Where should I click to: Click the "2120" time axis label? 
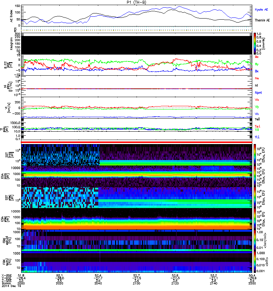175,283
